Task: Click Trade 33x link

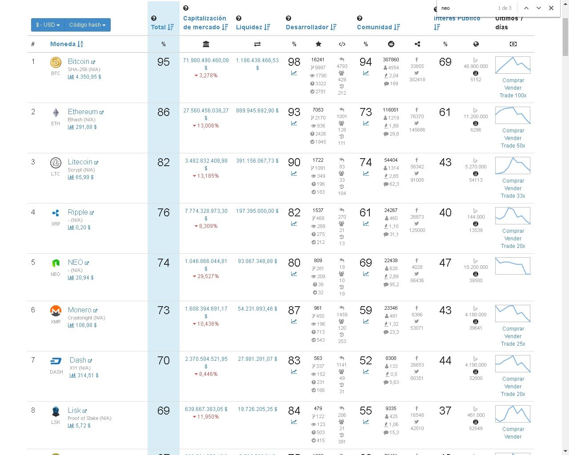Action: [x=513, y=196]
